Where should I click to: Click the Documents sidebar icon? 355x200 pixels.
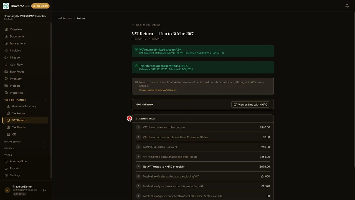[6, 36]
